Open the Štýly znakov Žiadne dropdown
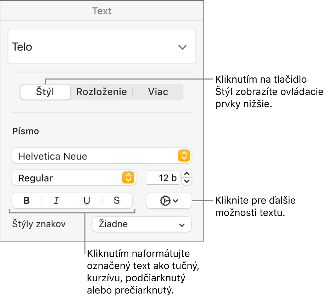The height and width of the screenshot is (299, 329). pyautogui.click(x=142, y=224)
